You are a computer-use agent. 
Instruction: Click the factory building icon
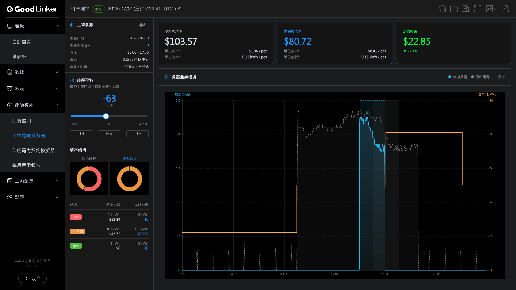pos(466,9)
